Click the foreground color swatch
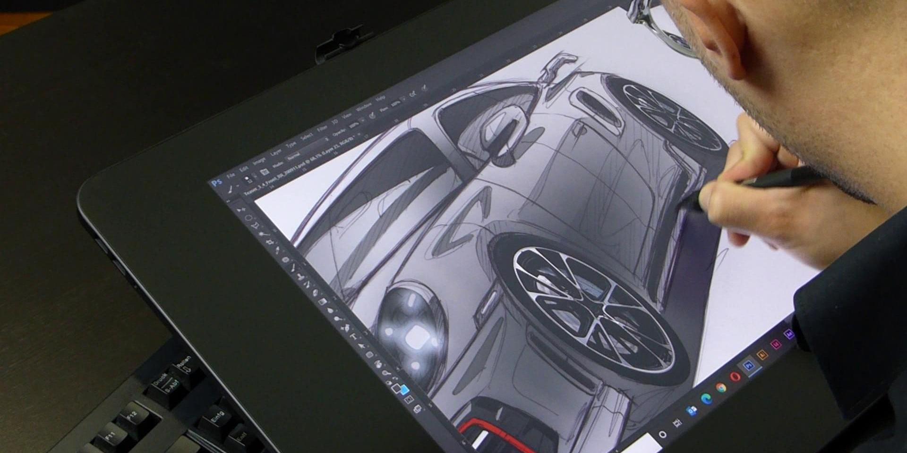This screenshot has height=453, width=907. [x=396, y=387]
